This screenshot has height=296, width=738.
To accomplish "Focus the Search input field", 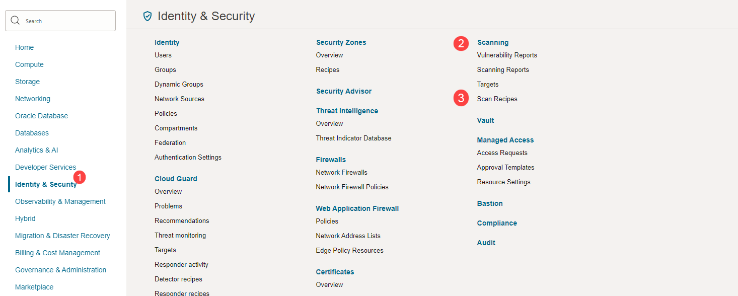I will (60, 21).
